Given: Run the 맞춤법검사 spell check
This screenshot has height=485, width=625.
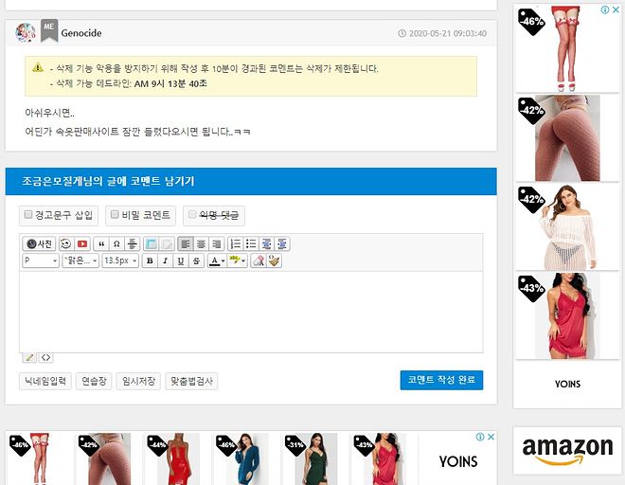Looking at the screenshot, I should [x=191, y=381].
